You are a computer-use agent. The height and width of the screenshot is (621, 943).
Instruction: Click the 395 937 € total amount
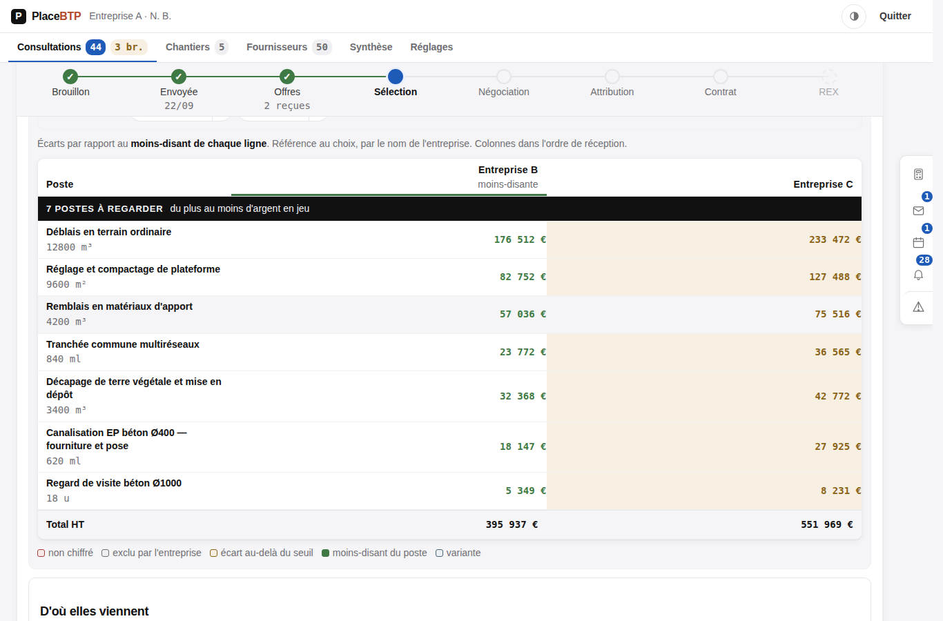(x=512, y=524)
